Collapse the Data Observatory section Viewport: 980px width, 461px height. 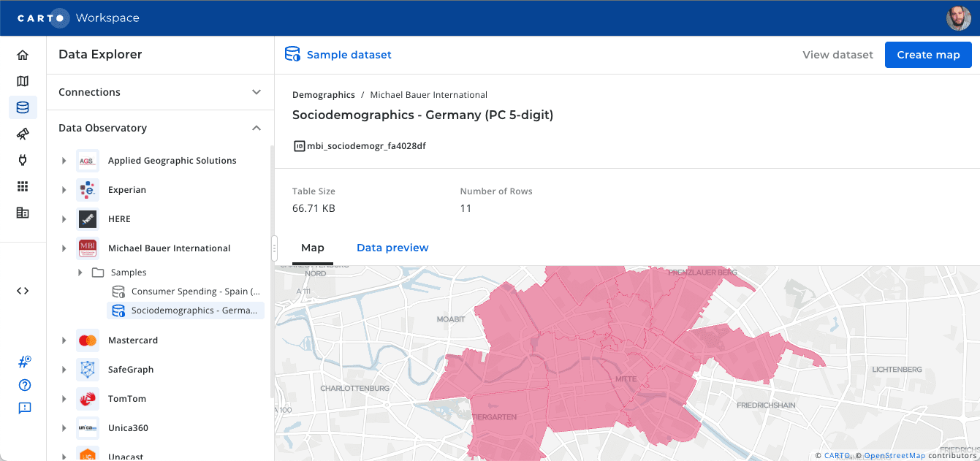point(256,128)
